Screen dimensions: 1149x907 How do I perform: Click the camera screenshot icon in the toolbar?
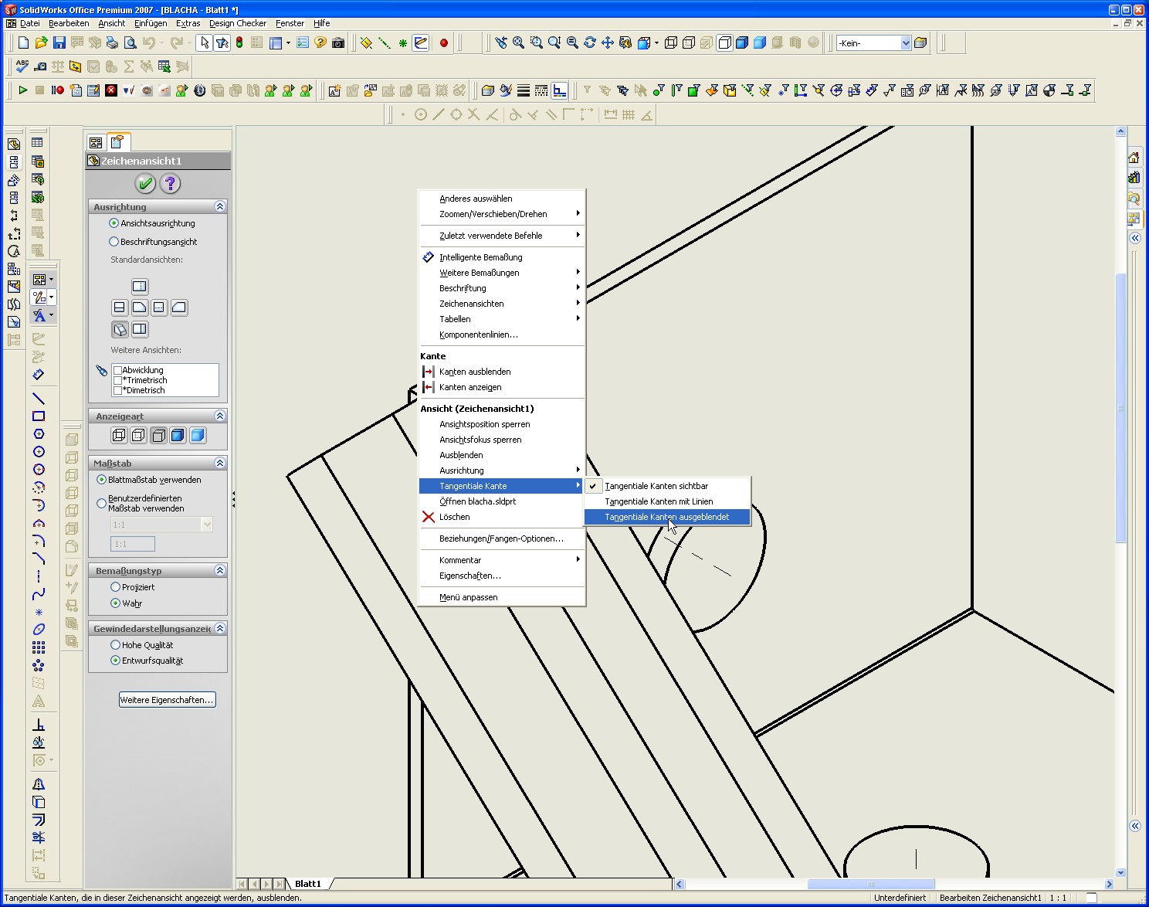coord(338,43)
